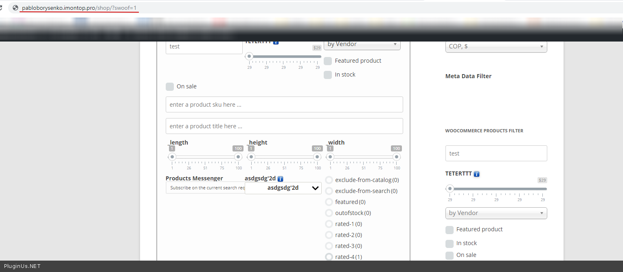Image resolution: width=623 pixels, height=272 pixels.
Task: Click the PluginUs.NET link in footer
Action: click(22, 266)
